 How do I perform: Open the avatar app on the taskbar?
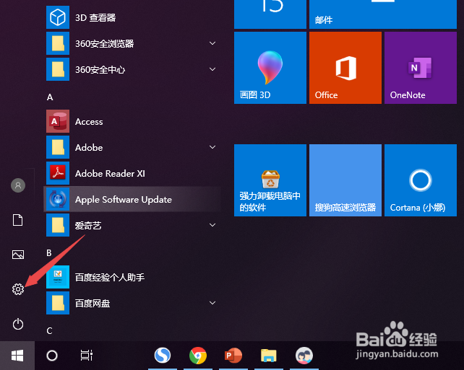[x=304, y=356]
